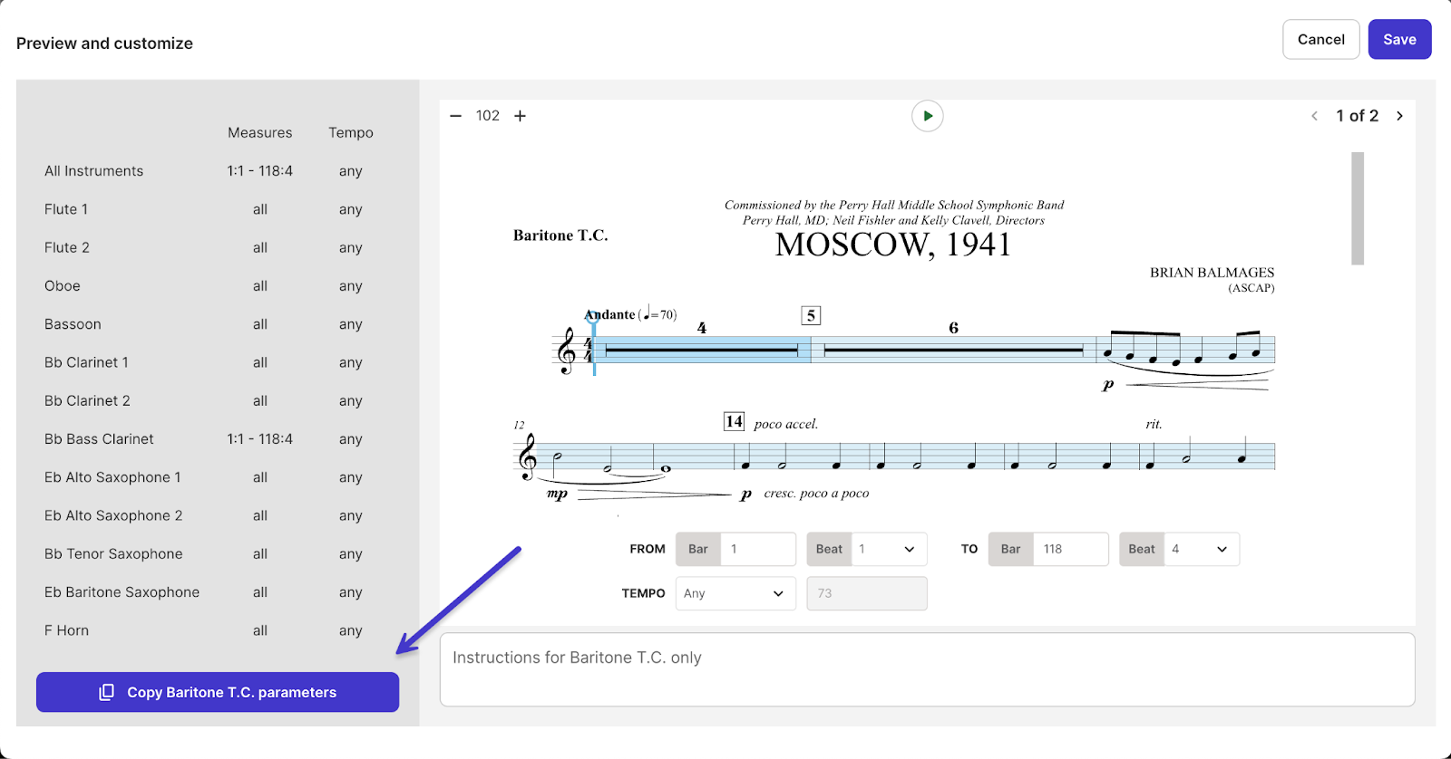Viewport: 1451px width, 759px height.
Task: Select Eb Alto Saxophone 2 row
Action: 218,515
